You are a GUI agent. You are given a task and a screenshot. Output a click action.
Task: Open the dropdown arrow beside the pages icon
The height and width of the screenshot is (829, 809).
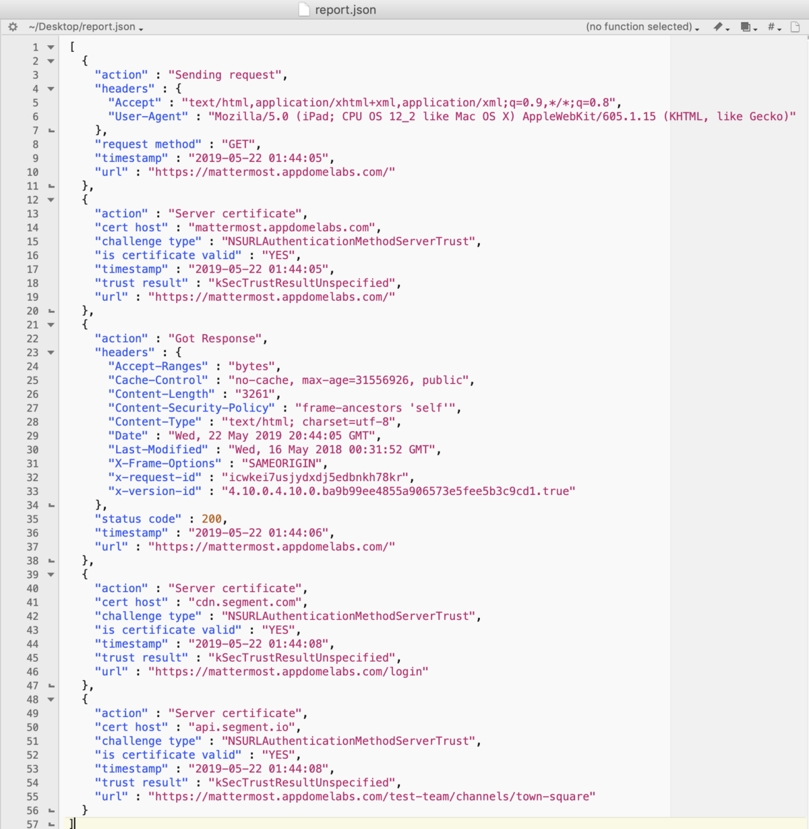(x=754, y=28)
